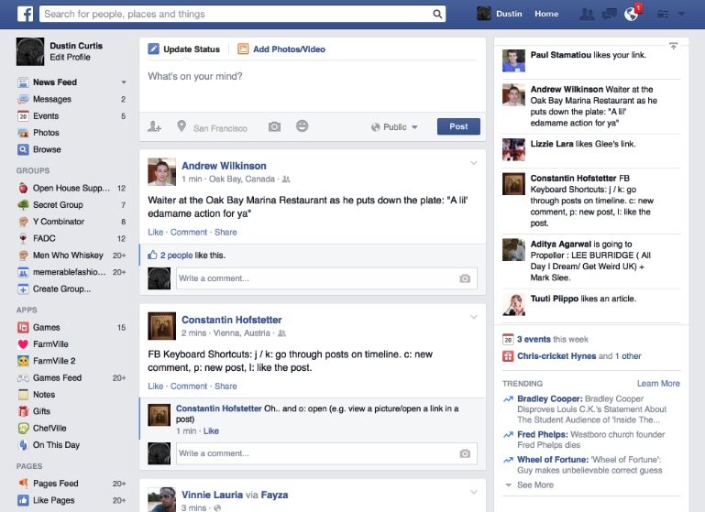The image size is (705, 512).
Task: Open the Public audience dropdown
Action: 395,127
